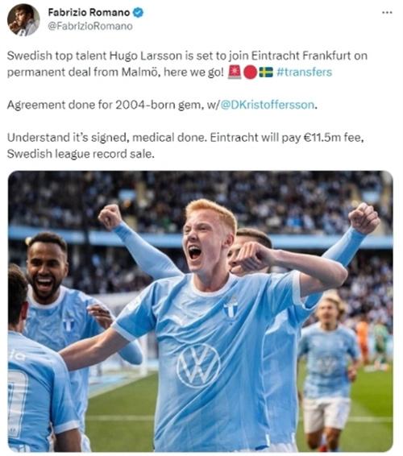Viewport: 403px width, 456px height.
Task: Click the 'Agreement done for 2004-born gem' text
Action: (x=104, y=105)
